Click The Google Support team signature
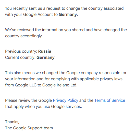 29,128
